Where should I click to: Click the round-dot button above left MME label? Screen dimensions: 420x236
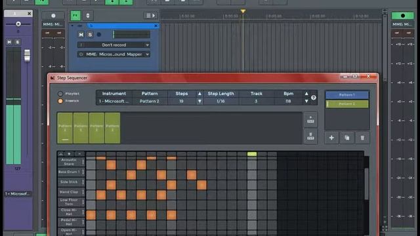click(53, 16)
